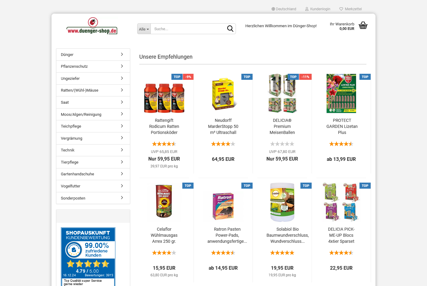Open Celaflor Wühlmausgas Arrex product link
This screenshot has height=286, width=427.
(164, 235)
